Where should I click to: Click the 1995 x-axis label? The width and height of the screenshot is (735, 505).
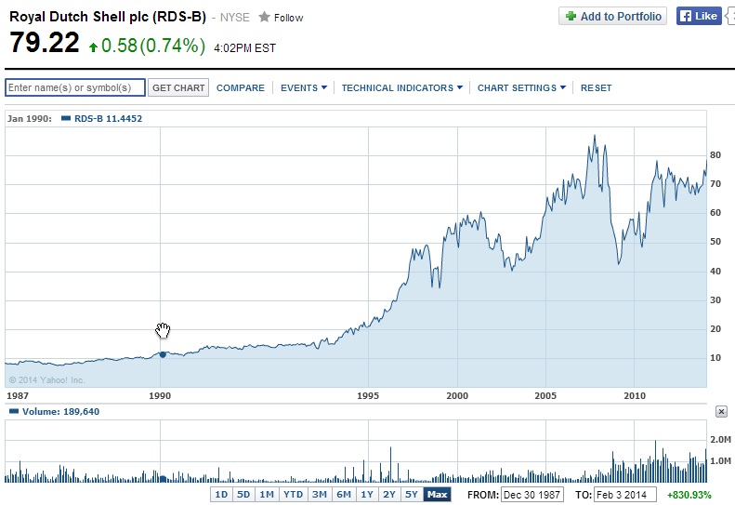coord(368,395)
